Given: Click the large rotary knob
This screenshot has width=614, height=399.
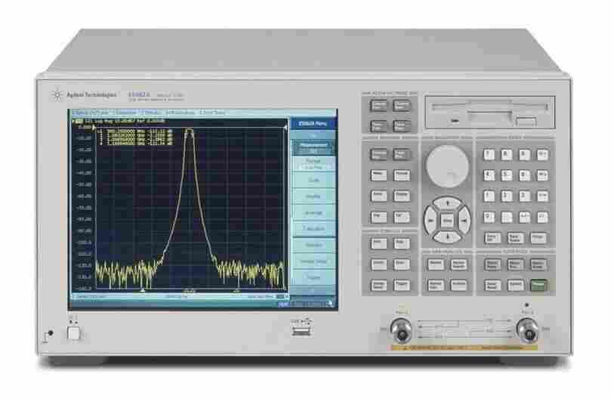Looking at the screenshot, I should 446,165.
